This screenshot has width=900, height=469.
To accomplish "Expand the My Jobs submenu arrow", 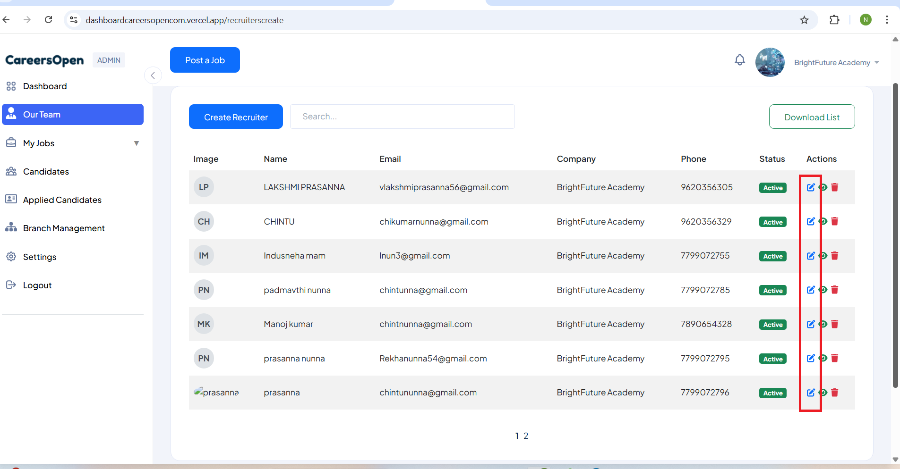I will pos(136,143).
